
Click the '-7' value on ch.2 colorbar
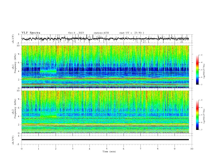[201, 130]
